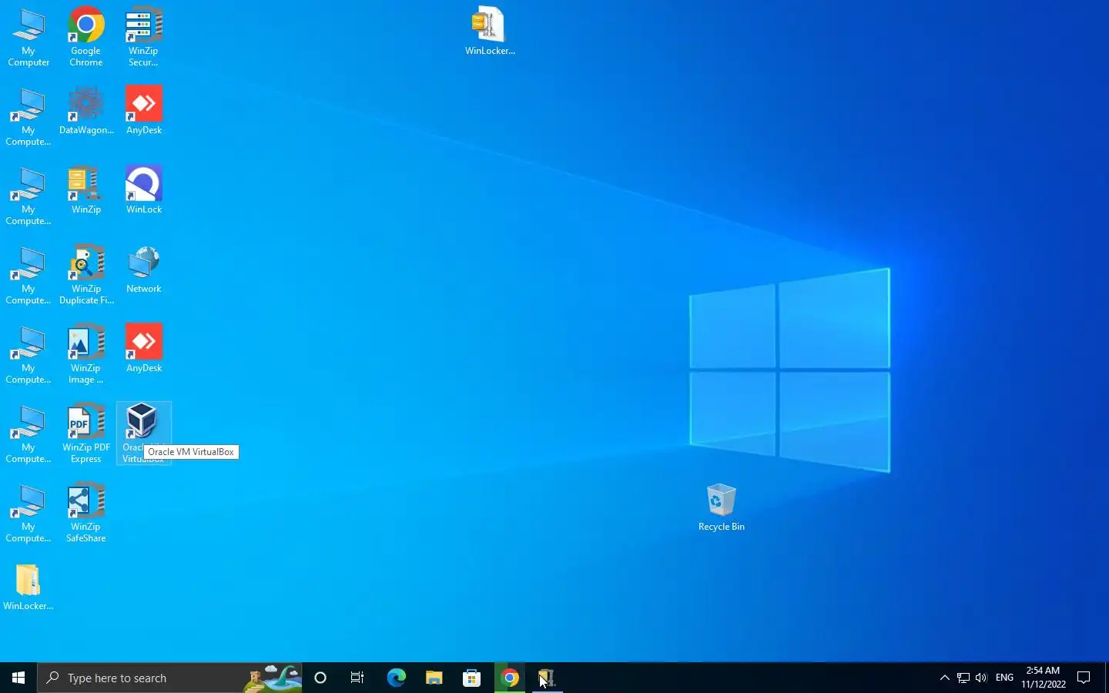Screen dimensions: 1109x693
Task: Select the Network desktop icon
Action: point(144,269)
